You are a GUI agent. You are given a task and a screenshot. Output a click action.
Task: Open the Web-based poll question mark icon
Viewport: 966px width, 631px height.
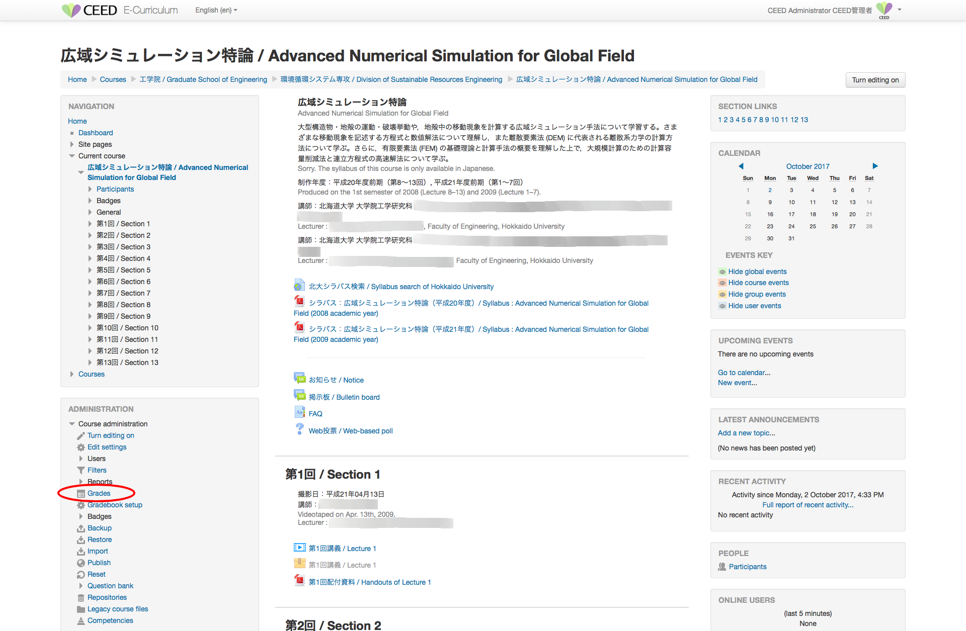tap(300, 429)
